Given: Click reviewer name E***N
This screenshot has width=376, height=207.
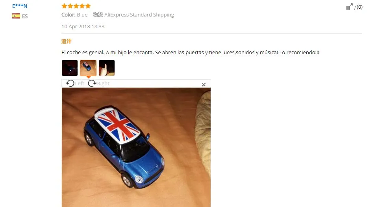Looking at the screenshot, I should 20,6.
